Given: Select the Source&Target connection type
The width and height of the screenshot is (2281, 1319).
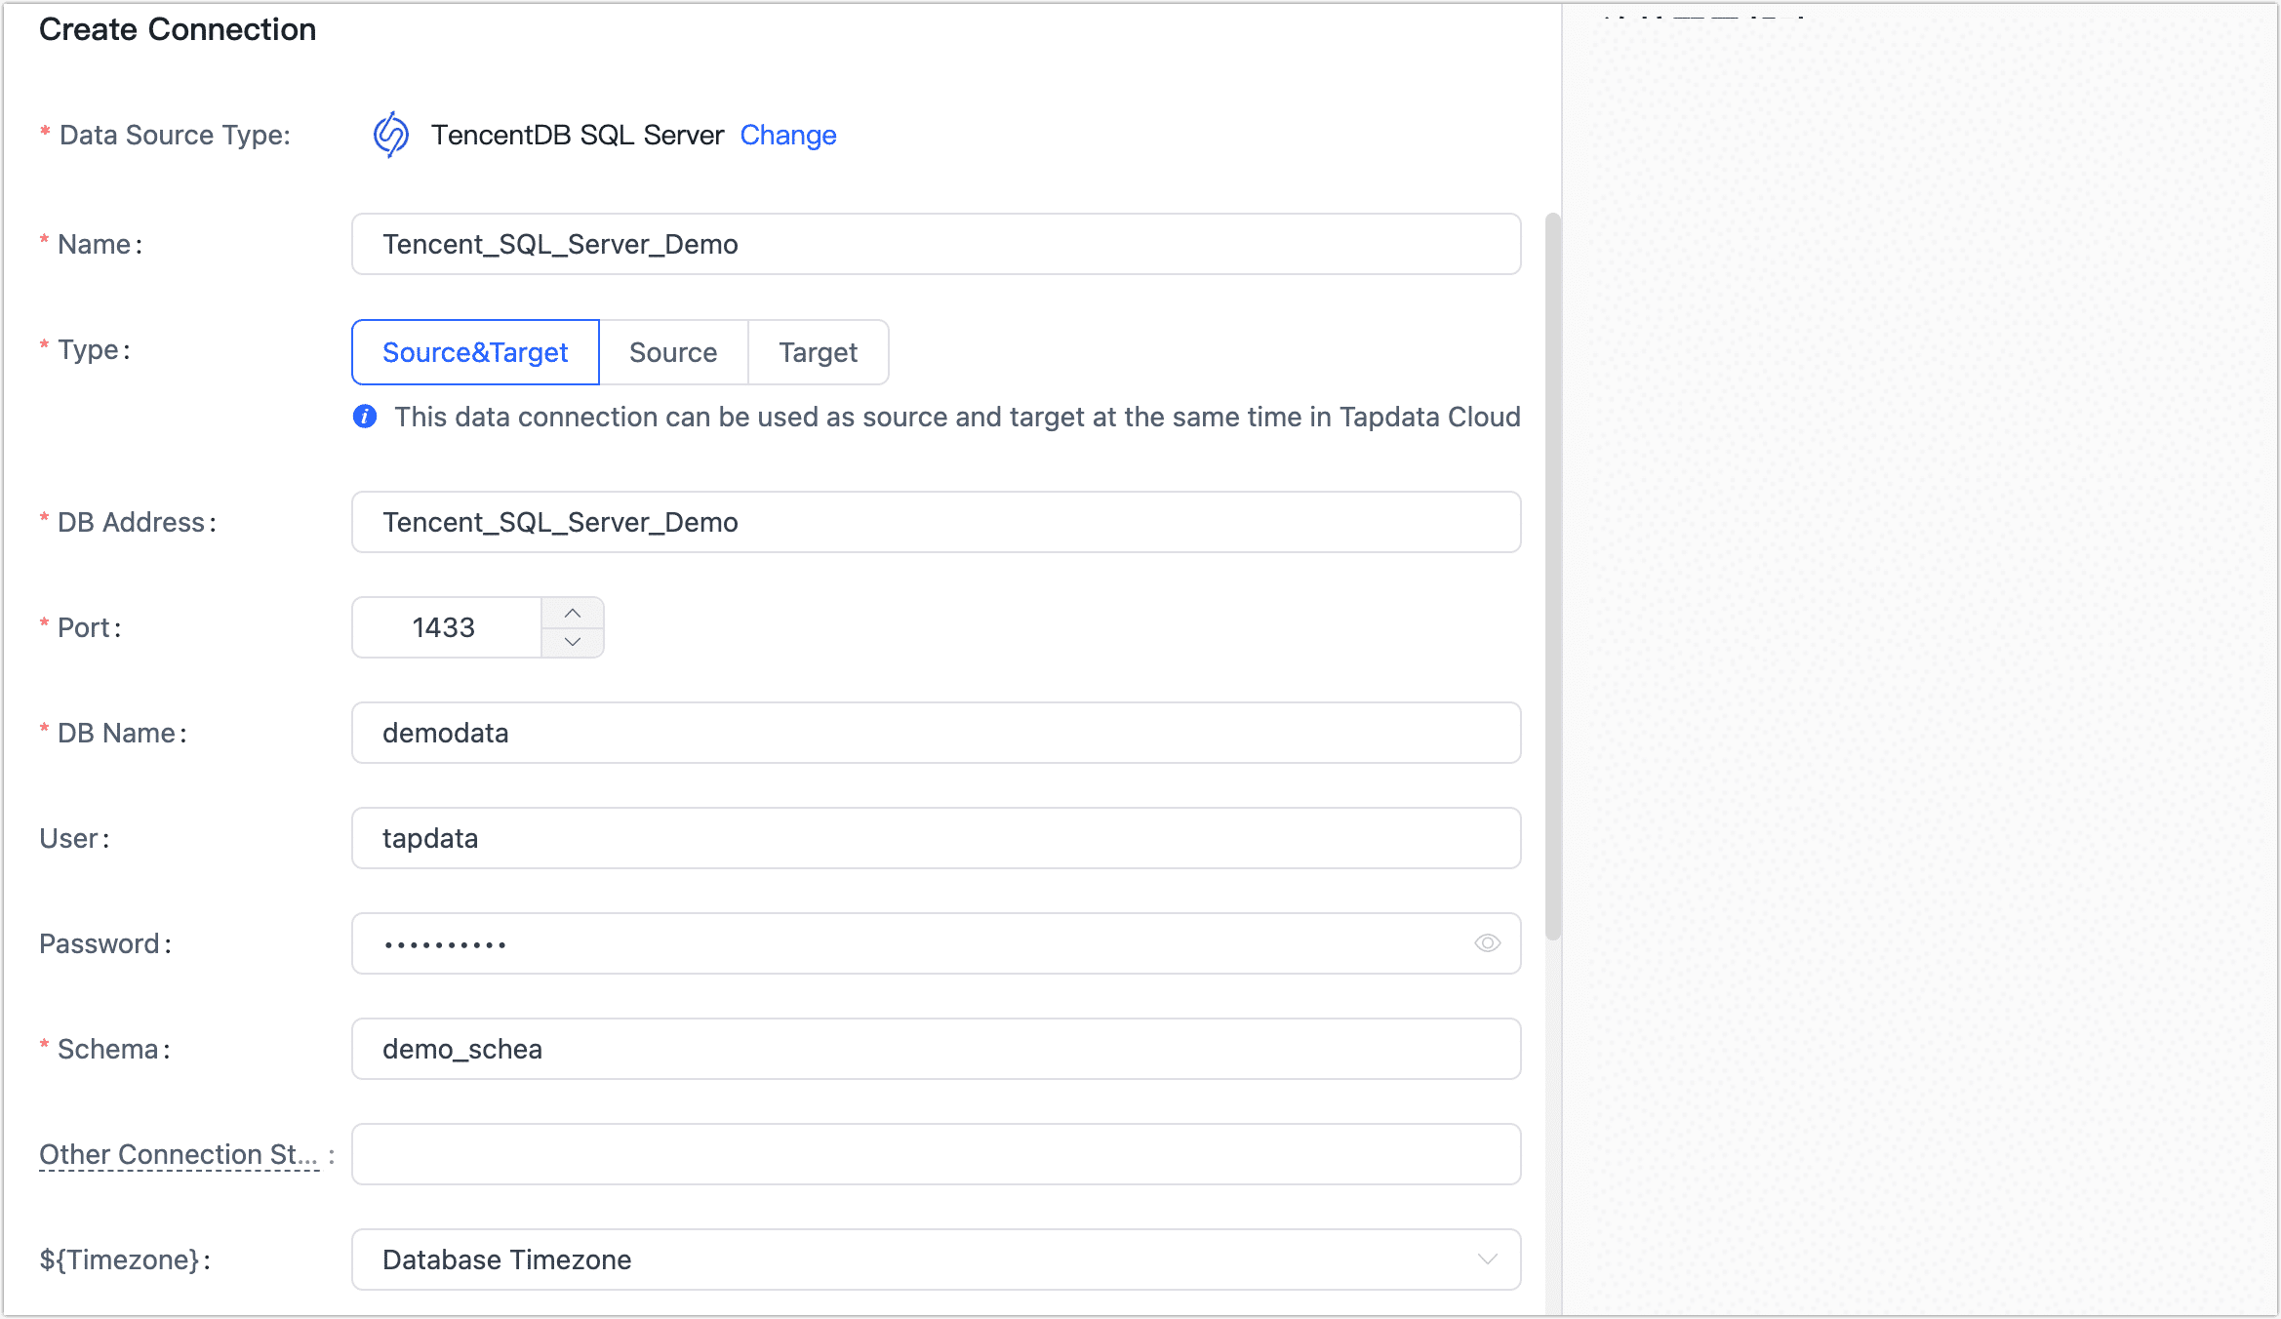Looking at the screenshot, I should point(475,352).
